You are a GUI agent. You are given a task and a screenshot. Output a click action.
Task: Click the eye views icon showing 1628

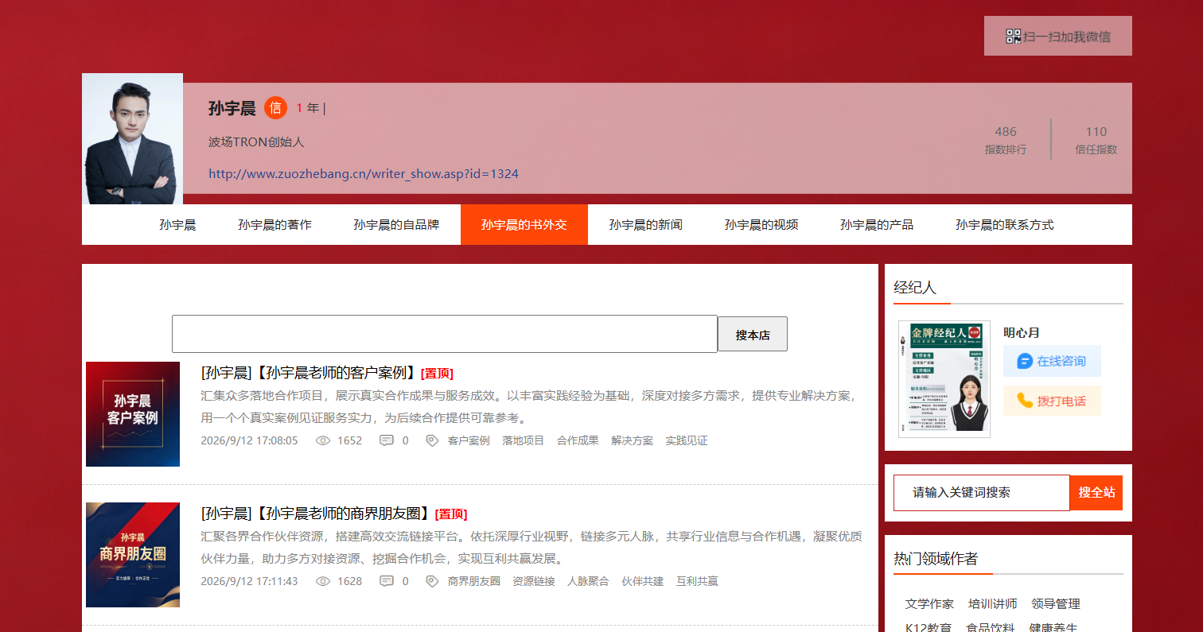[323, 581]
